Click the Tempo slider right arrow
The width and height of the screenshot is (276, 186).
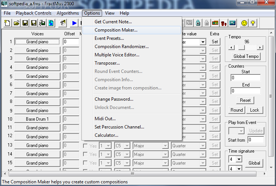click(x=260, y=48)
